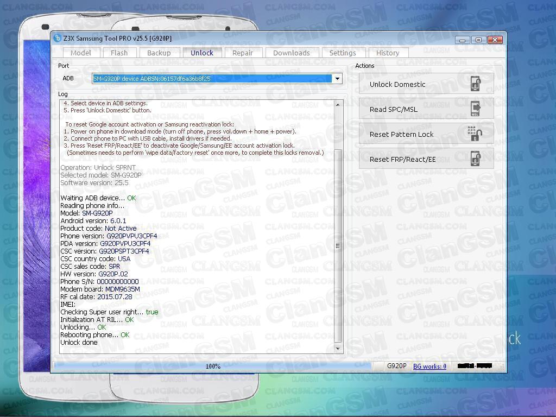This screenshot has width=556, height=417.
Task: Click the MSL phone icon on Read SPC/MSL
Action: [475, 109]
